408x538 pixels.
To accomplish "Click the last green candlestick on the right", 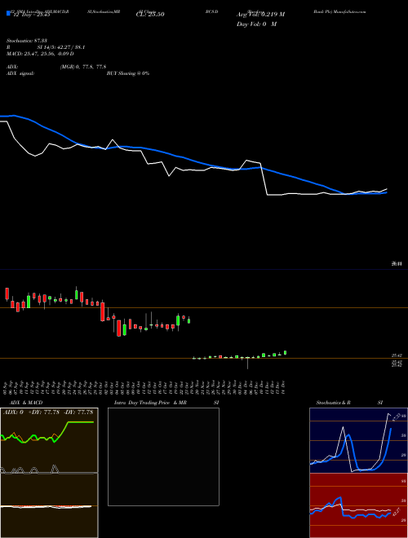I will (x=286, y=353).
